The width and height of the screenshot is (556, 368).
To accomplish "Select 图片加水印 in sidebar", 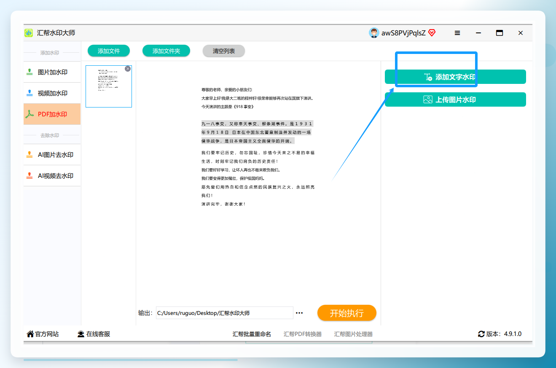I will [52, 72].
